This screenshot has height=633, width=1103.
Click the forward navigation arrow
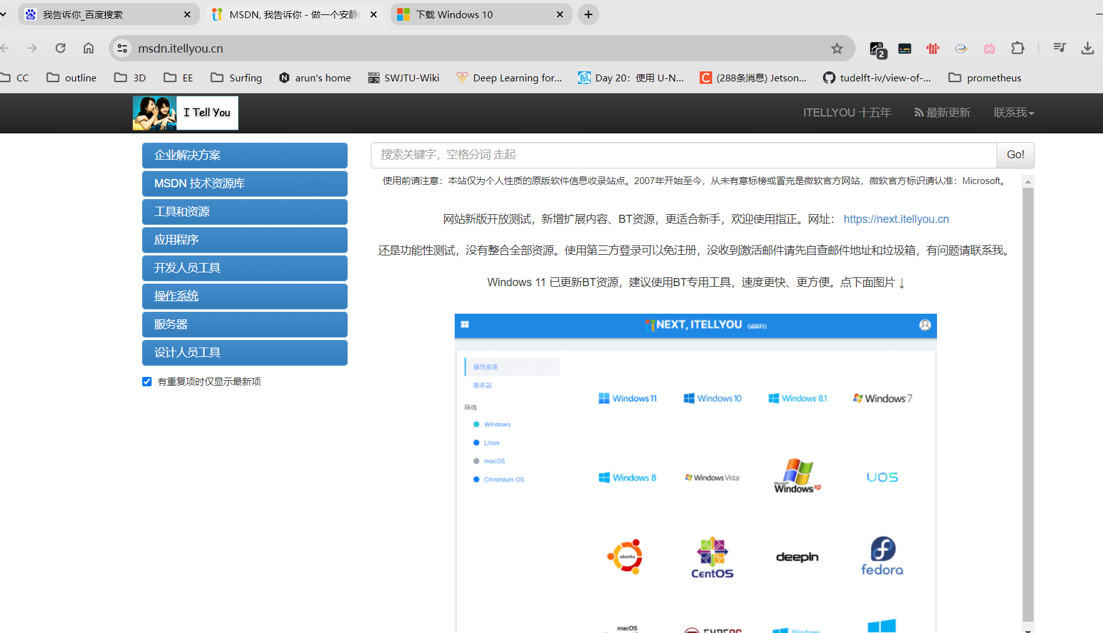point(32,48)
